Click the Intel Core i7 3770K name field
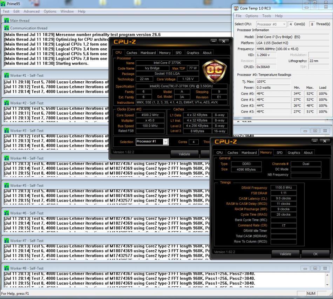The height and width of the screenshot is (299, 333). point(167,63)
